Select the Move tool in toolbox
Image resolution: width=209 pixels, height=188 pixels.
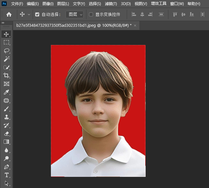pyautogui.click(x=6, y=34)
